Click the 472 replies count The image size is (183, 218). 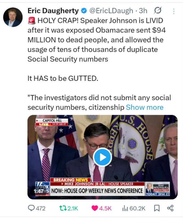(41, 208)
